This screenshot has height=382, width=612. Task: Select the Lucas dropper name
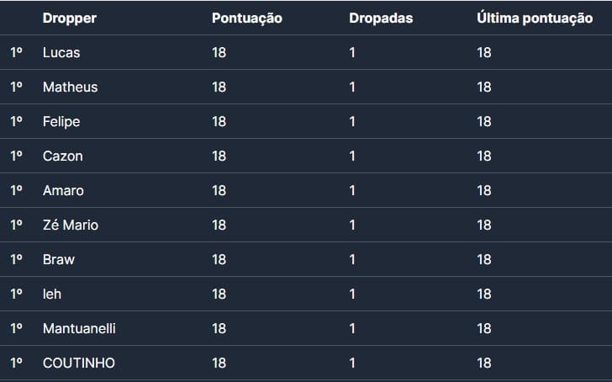(x=61, y=53)
